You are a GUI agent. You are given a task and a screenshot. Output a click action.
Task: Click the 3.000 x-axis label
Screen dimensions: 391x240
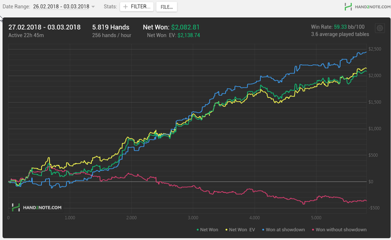[x=193, y=218]
